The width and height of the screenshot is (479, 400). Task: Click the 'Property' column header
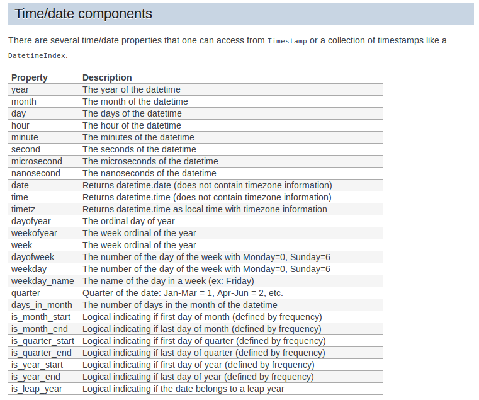point(30,77)
